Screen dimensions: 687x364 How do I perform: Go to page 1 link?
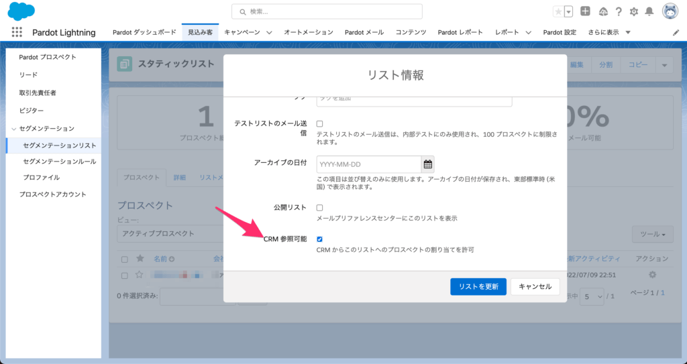click(663, 292)
